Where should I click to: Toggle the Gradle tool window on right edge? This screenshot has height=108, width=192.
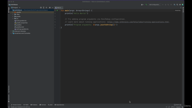[183, 10]
